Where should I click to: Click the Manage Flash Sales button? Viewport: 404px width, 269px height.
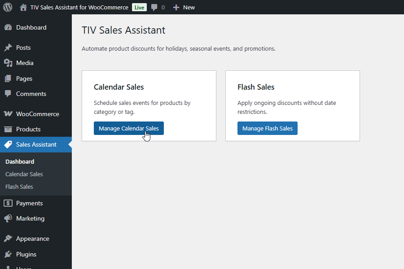tap(267, 128)
